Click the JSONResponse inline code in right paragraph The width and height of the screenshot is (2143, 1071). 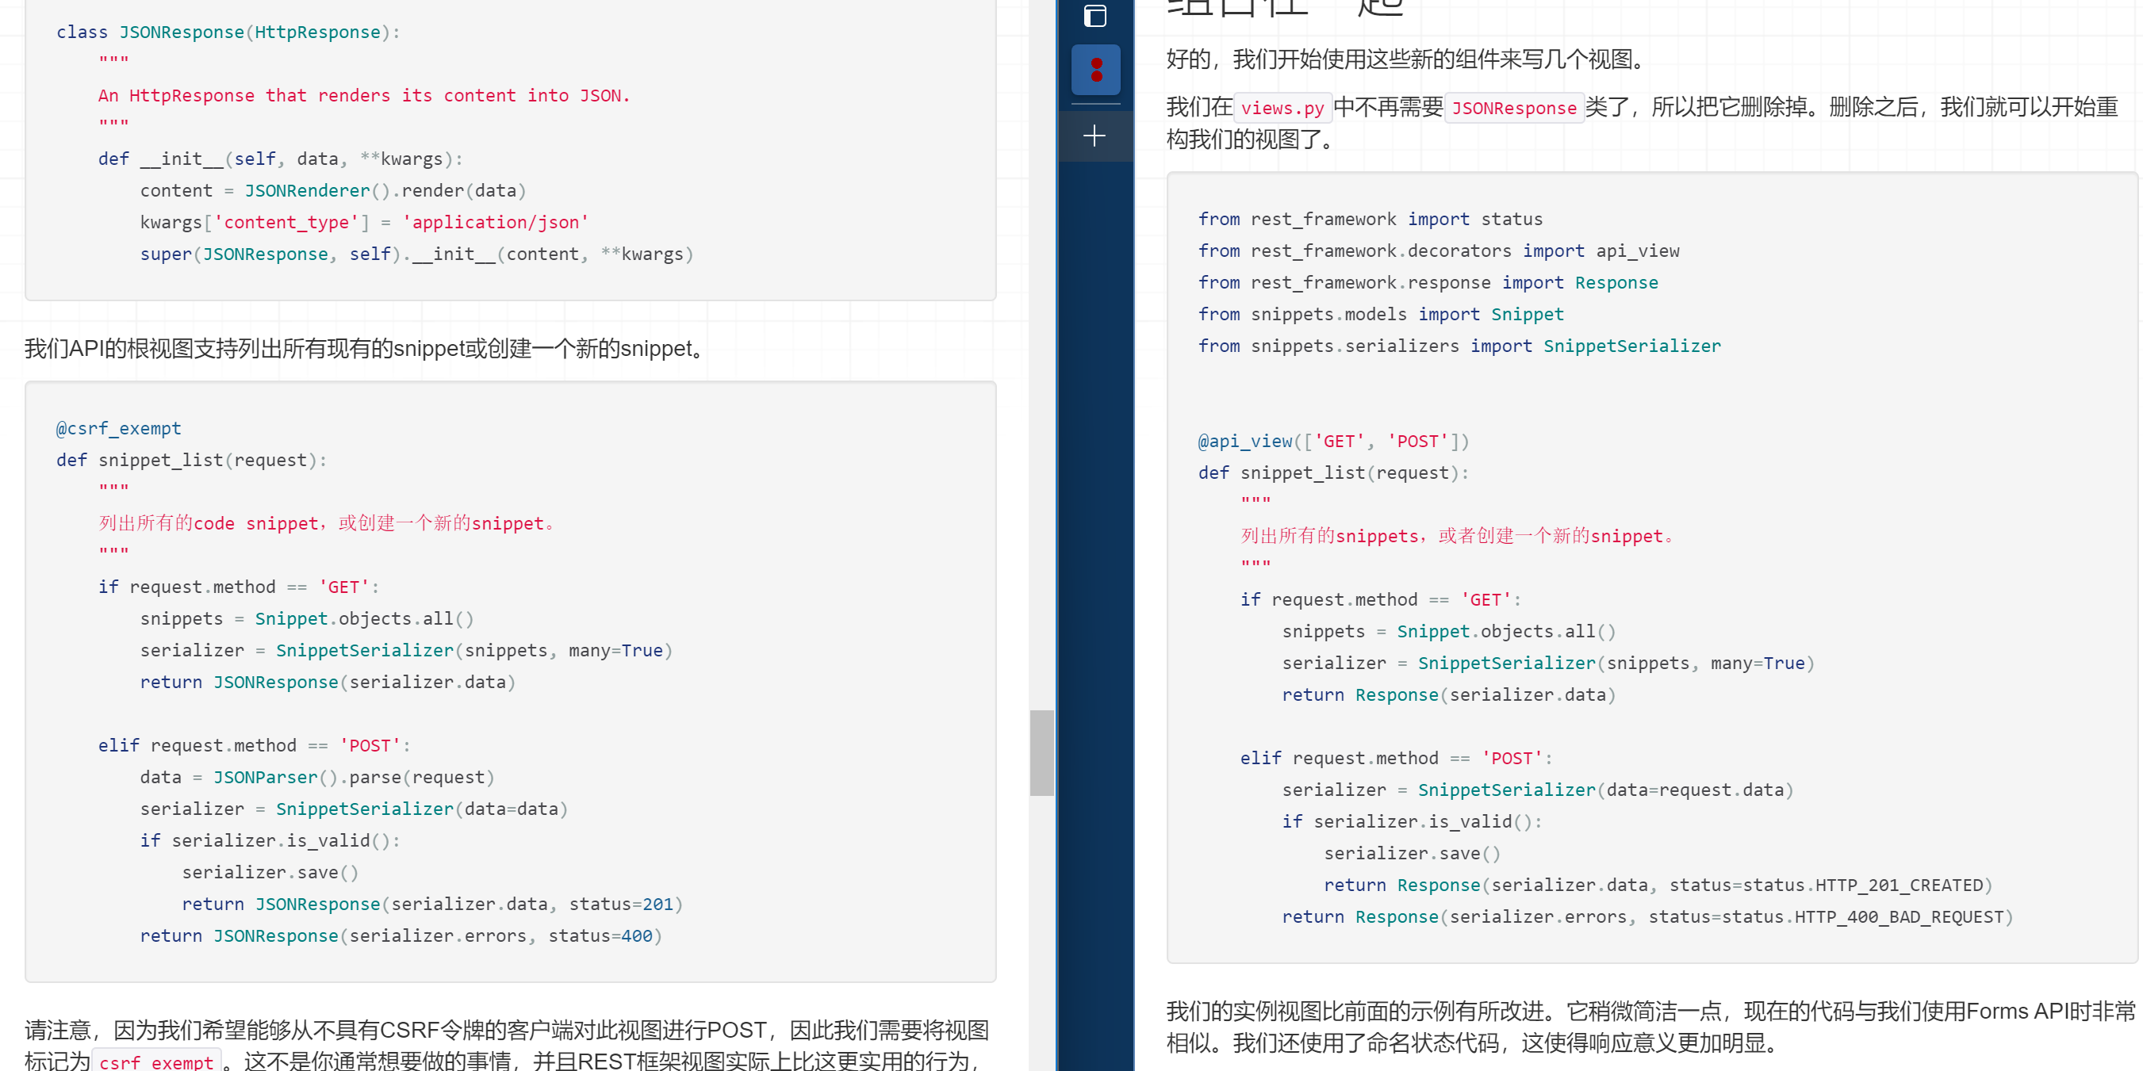[x=1513, y=108]
